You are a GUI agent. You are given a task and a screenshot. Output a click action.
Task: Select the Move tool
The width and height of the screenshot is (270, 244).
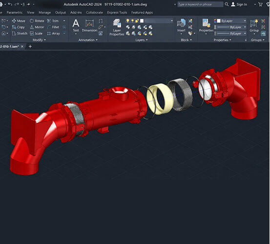click(x=19, y=21)
